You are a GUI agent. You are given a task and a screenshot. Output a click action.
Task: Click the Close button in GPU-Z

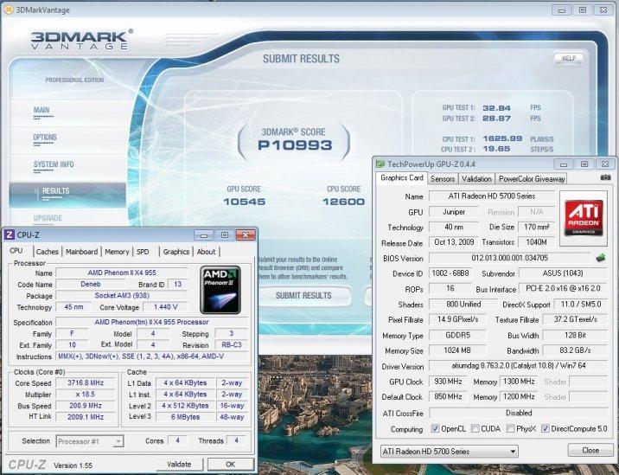click(590, 450)
